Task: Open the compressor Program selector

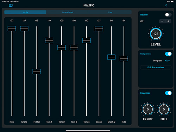Action: (167, 61)
